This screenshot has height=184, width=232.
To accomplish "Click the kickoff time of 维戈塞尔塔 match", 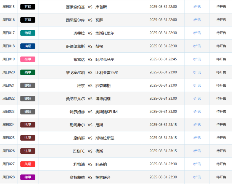I will (x=163, y=72).
